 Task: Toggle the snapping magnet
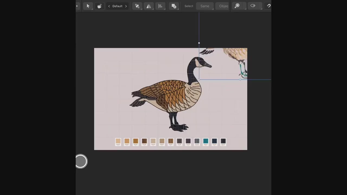click(268, 6)
